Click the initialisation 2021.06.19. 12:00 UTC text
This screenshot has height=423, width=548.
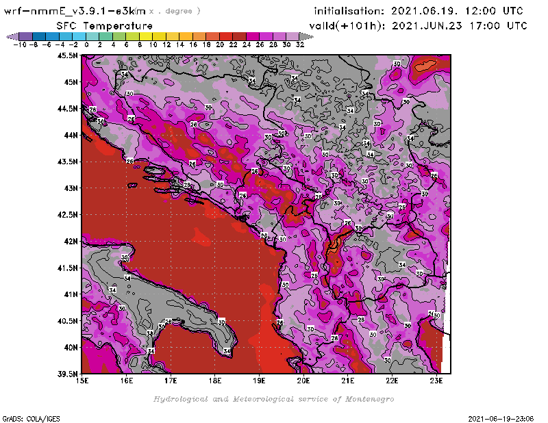[419, 11]
